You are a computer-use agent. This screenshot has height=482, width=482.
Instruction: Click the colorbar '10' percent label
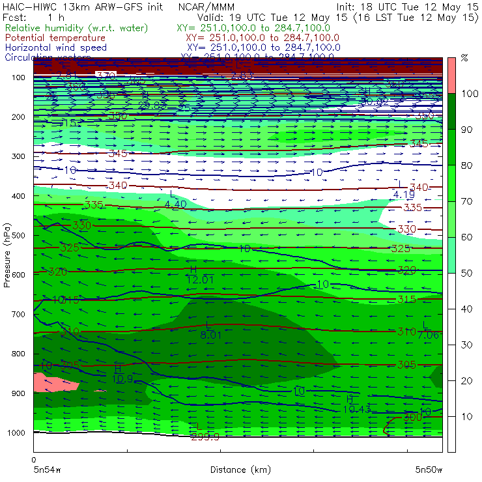click(x=467, y=416)
